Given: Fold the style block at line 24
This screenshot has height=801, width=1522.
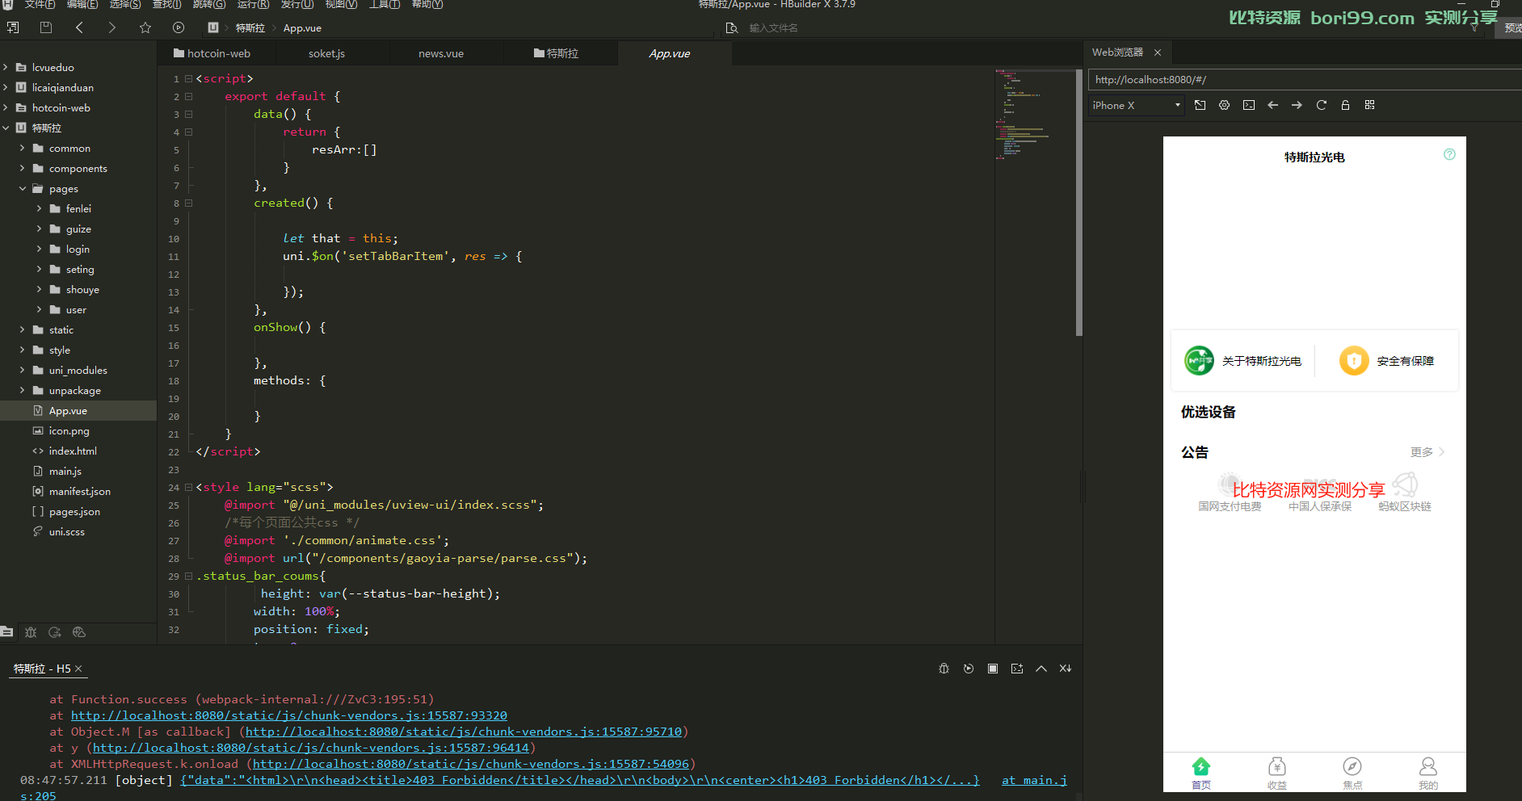Looking at the screenshot, I should point(188,487).
